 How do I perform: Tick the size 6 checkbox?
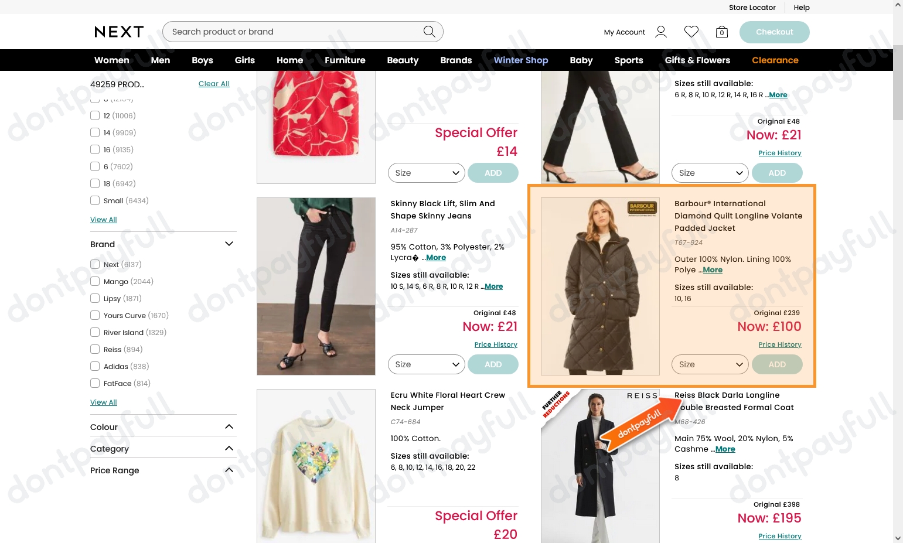pyautogui.click(x=95, y=166)
